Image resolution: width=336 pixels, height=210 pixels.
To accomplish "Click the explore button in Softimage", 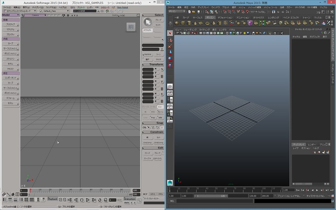I will point(147,55).
